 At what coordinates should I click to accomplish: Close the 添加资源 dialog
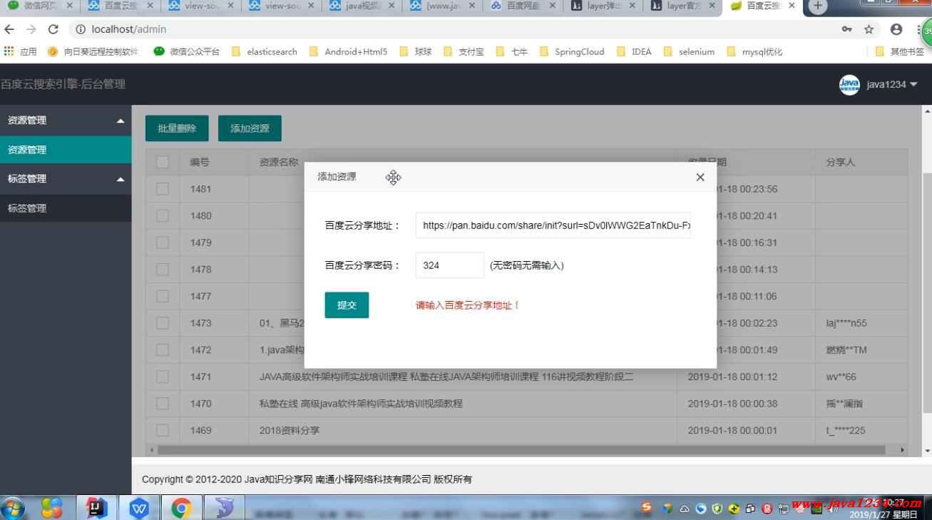[x=700, y=177]
